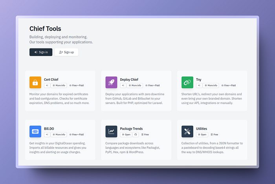Click the Deploy Chief title
The height and width of the screenshot is (184, 275).
129,80
